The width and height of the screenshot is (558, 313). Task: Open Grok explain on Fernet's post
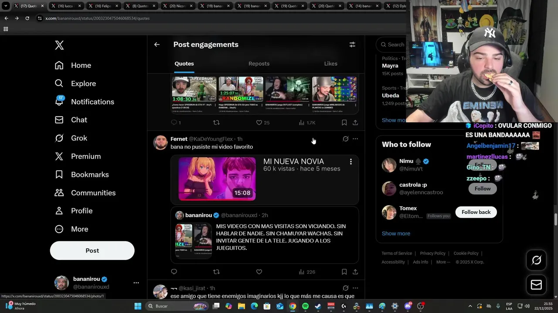click(x=345, y=139)
